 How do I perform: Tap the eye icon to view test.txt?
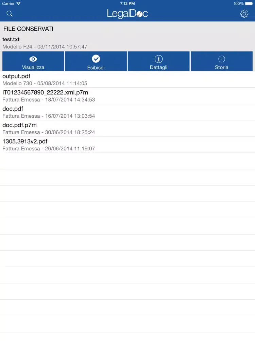(33, 59)
